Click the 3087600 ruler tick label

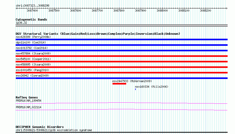point(76,11)
